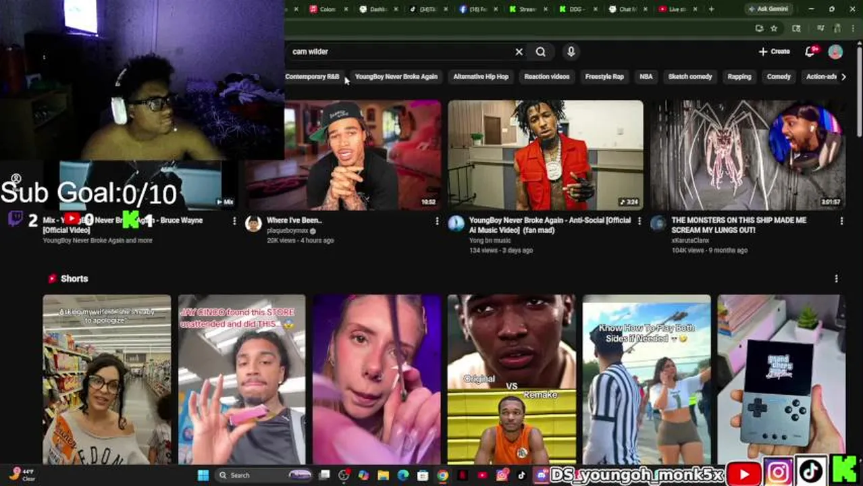Open the Chrome media control icon
Screen dimensions: 863x486
[820, 28]
